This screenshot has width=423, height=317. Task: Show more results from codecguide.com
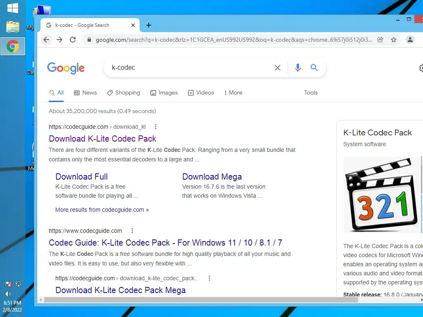(x=102, y=210)
